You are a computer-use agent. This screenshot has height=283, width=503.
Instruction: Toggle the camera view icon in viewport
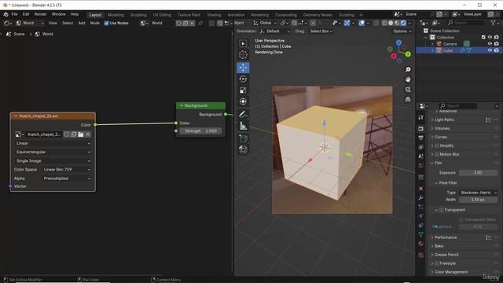(x=408, y=89)
